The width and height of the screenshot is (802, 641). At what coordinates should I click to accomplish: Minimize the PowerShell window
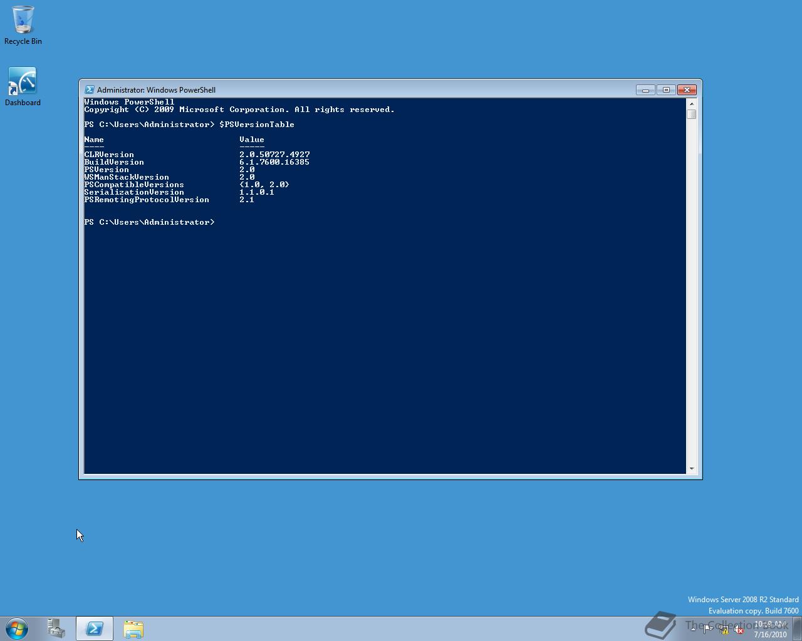coord(645,90)
